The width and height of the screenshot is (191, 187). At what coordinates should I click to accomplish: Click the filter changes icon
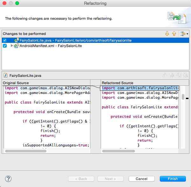183,34
